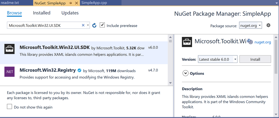
Task: Switch to the Browse tab
Action: pyautogui.click(x=15, y=13)
